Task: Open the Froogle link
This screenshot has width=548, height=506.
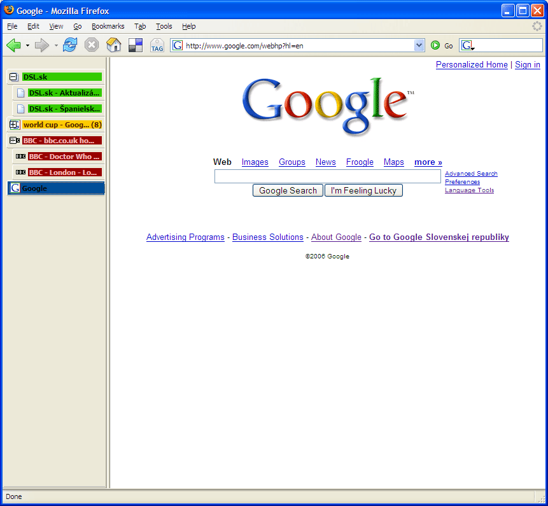Action: coord(360,162)
